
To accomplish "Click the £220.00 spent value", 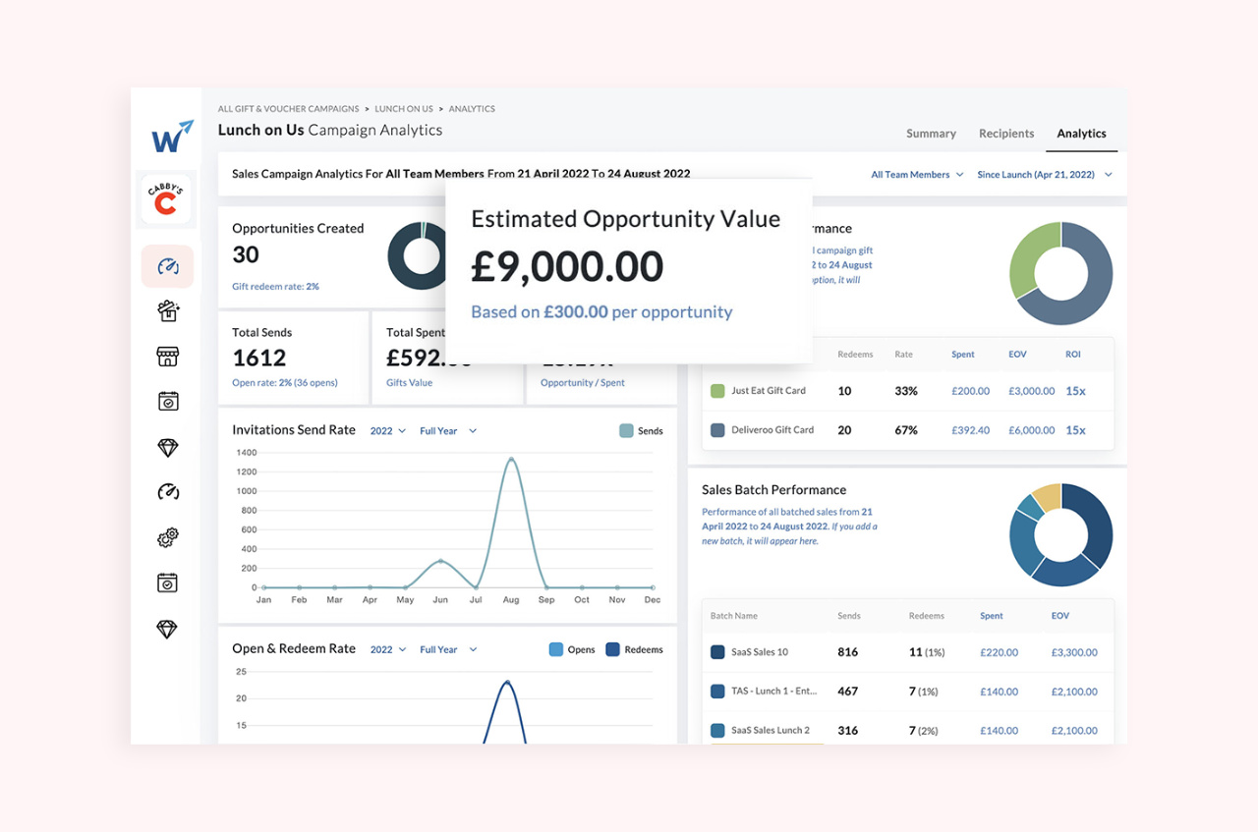I will coord(999,652).
